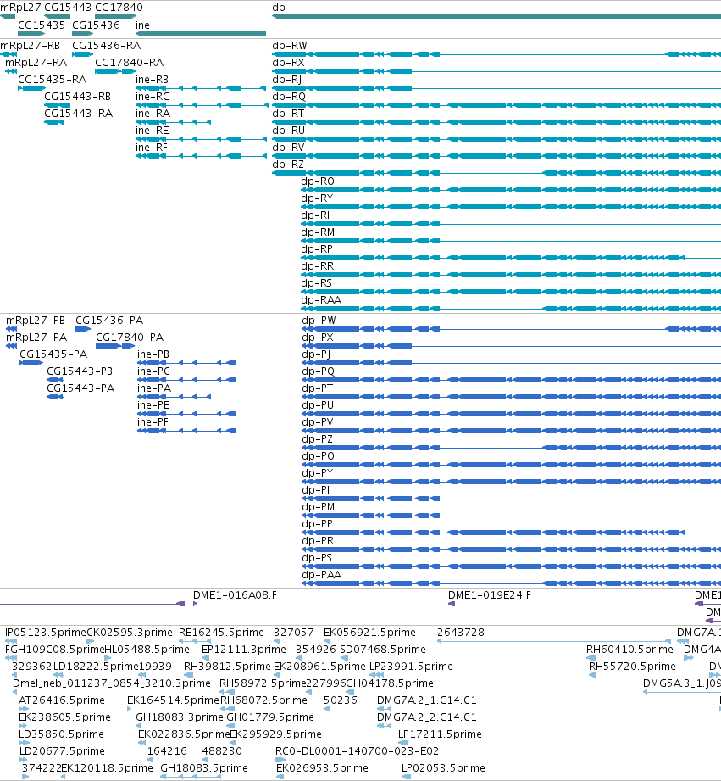Image resolution: width=721 pixels, height=781 pixels.
Task: Select the dp-RZ transcript label
Action: click(287, 165)
